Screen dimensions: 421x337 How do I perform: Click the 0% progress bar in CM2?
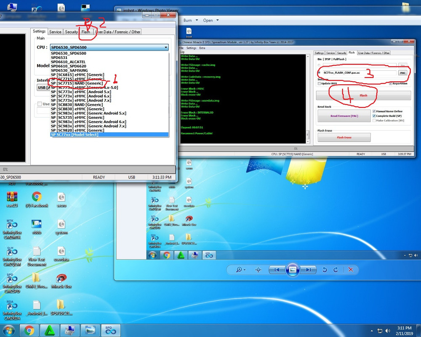click(88, 169)
